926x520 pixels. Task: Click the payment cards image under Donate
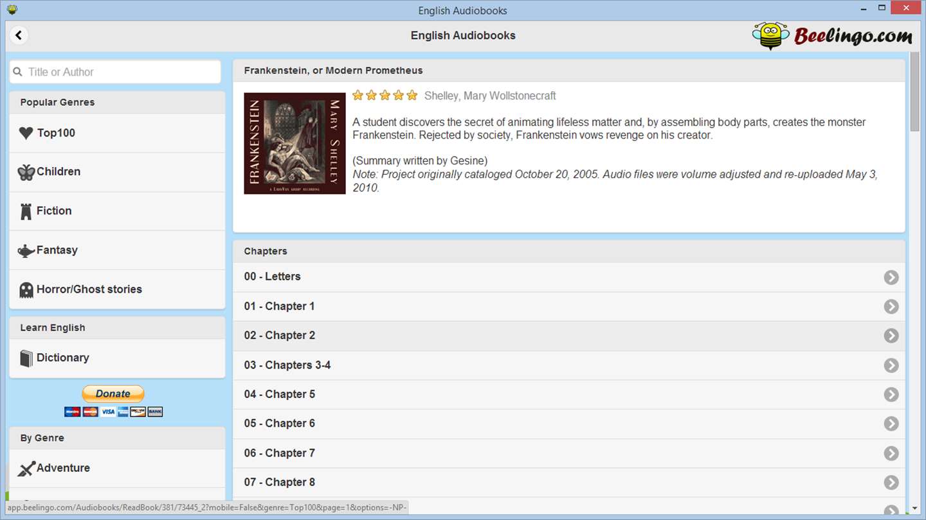click(x=113, y=412)
